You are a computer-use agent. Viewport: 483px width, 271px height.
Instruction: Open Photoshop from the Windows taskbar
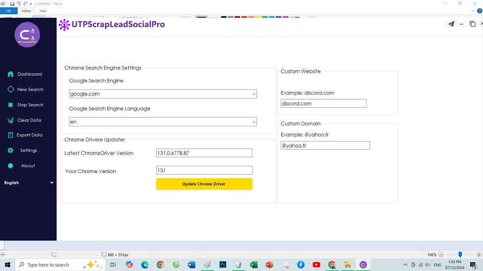click(x=223, y=265)
